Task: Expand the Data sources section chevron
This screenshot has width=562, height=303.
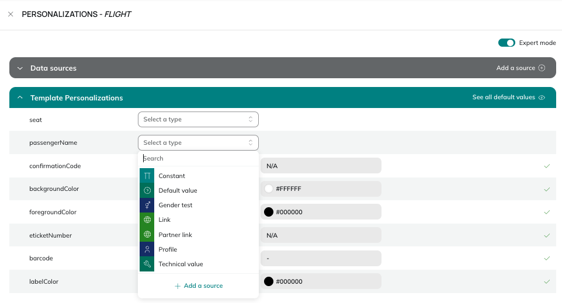Action: tap(20, 68)
